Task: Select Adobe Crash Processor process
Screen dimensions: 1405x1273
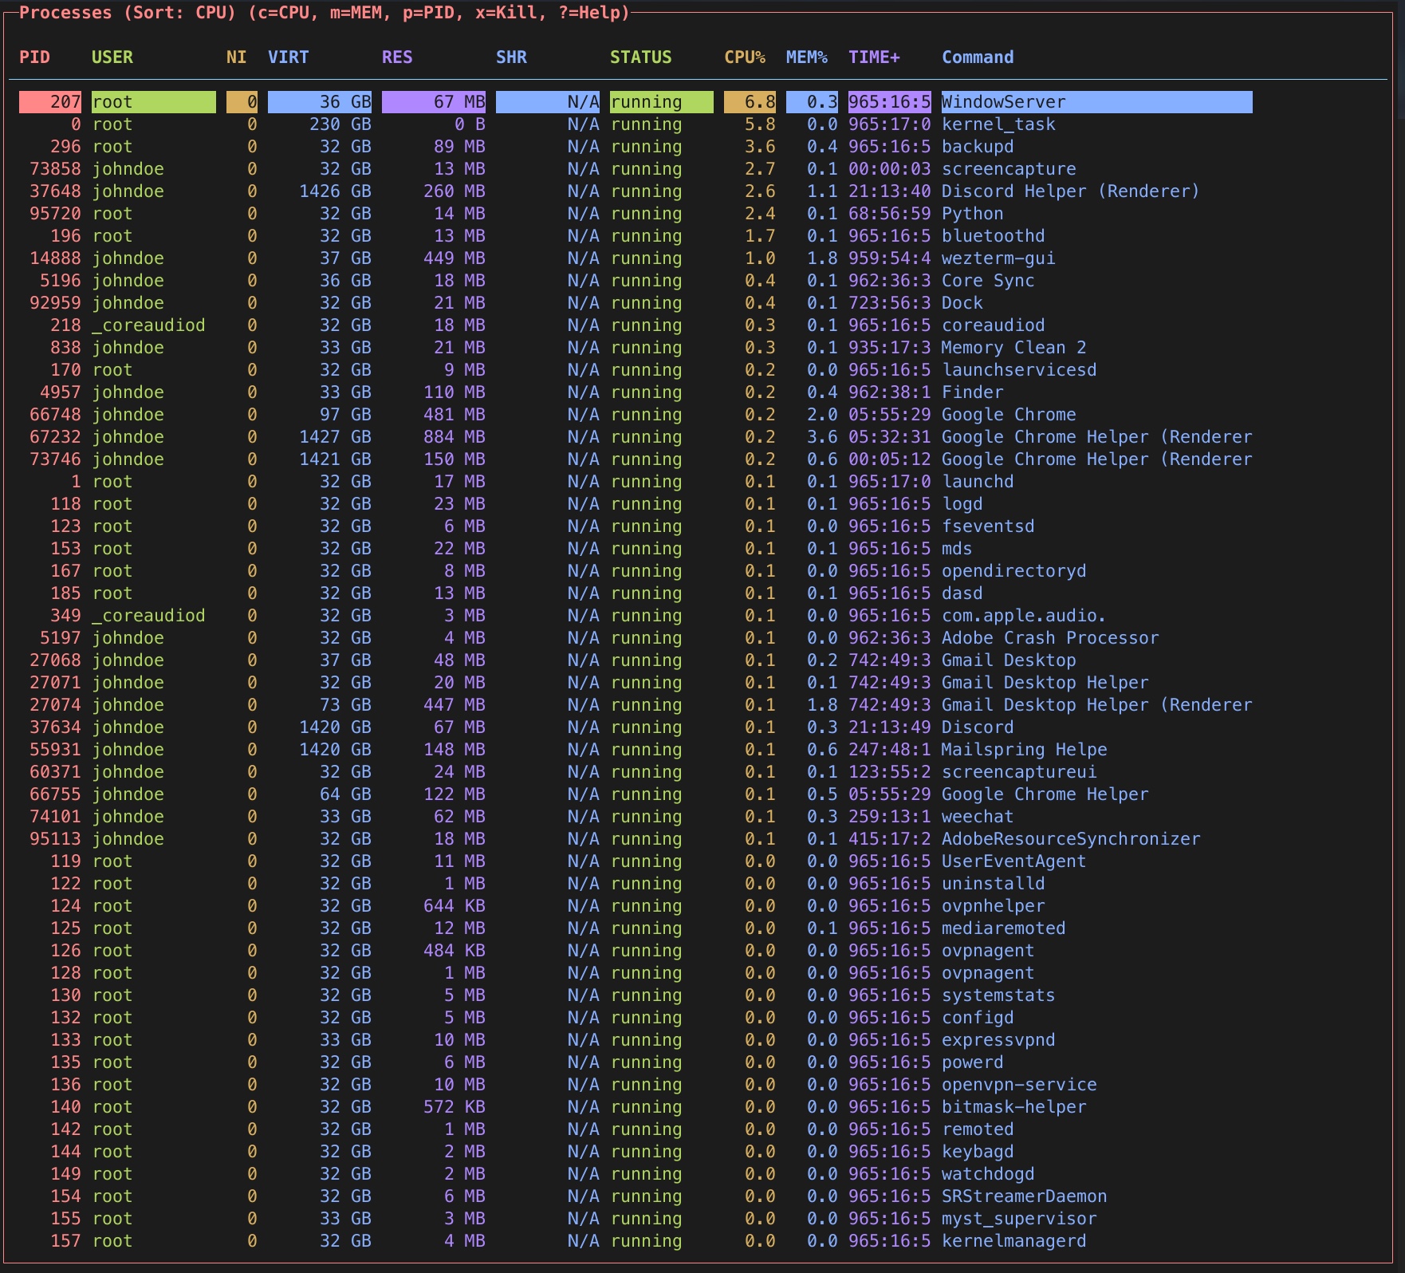Action: [636, 638]
